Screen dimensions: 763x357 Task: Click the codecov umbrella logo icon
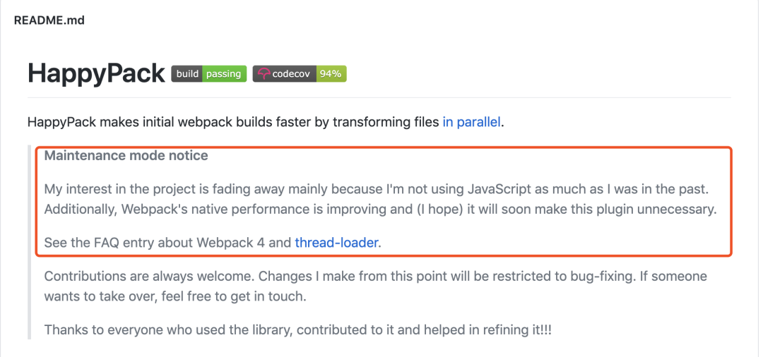[264, 74]
